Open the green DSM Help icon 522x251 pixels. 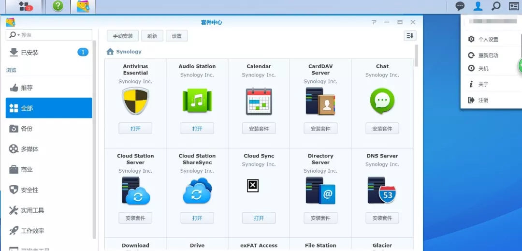[58, 6]
